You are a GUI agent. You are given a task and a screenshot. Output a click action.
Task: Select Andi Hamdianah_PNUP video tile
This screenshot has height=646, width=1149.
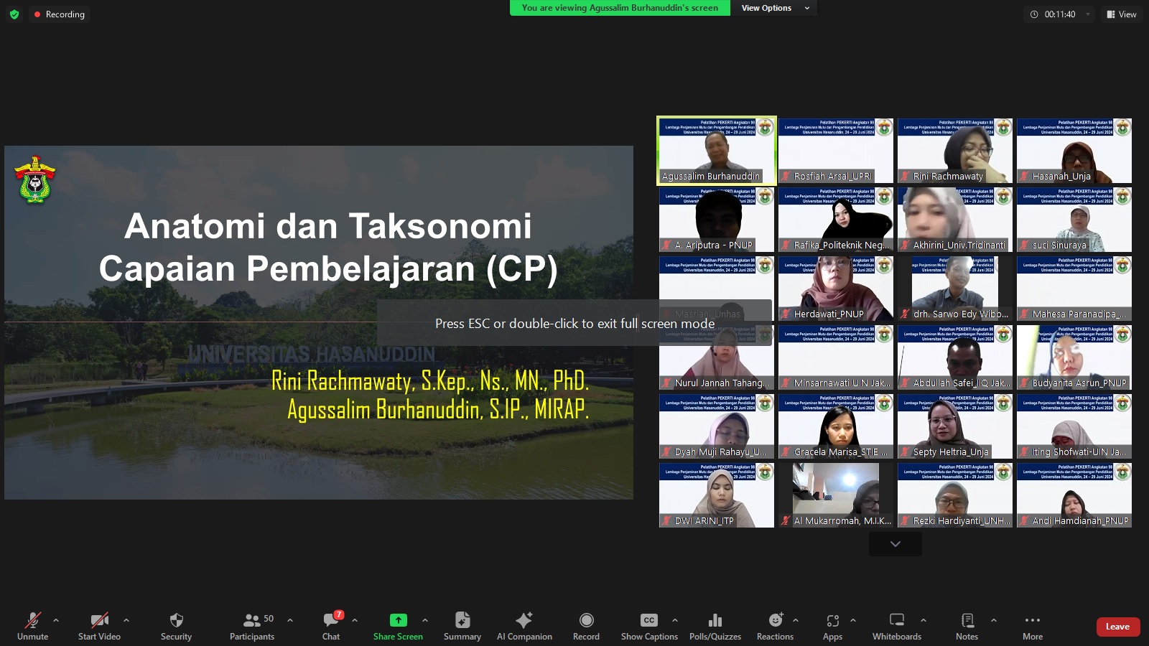coord(1074,495)
